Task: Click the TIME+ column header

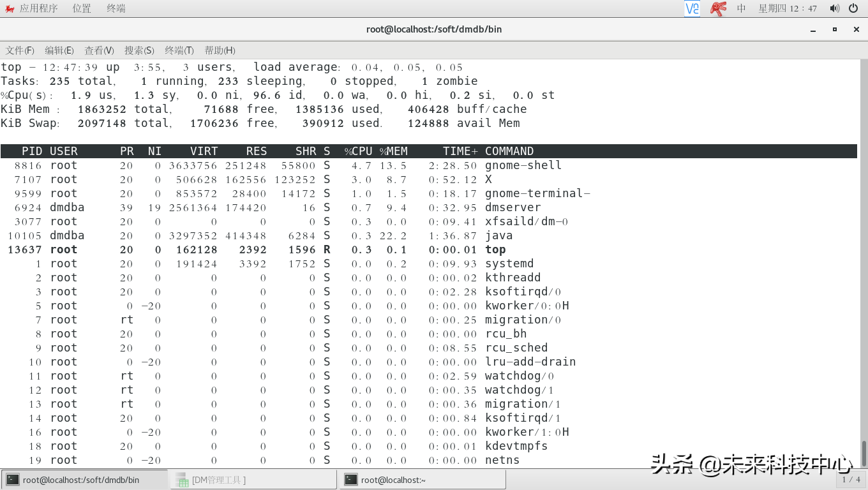Action: (x=460, y=151)
